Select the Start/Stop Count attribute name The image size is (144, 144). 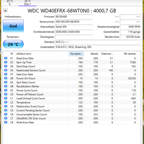26,66
